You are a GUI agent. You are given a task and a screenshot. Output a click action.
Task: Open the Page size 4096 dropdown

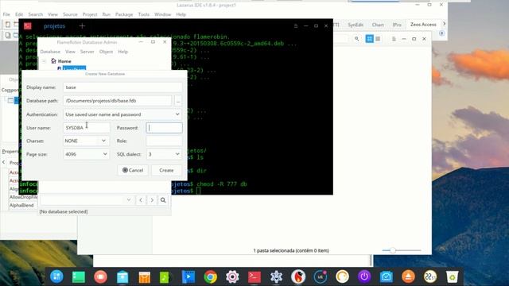pos(86,154)
